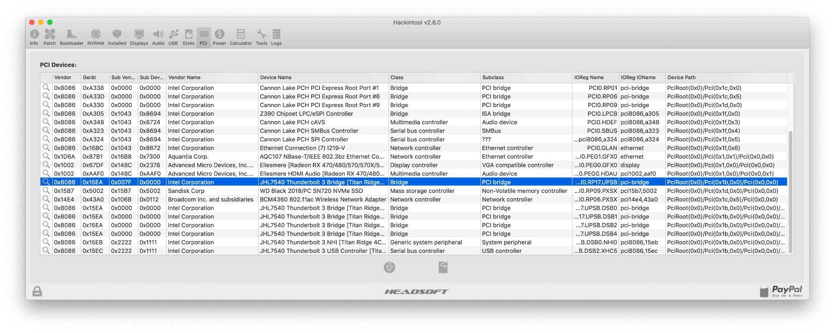Click the Broadcom Inc. and subsidiaries cell

point(213,199)
